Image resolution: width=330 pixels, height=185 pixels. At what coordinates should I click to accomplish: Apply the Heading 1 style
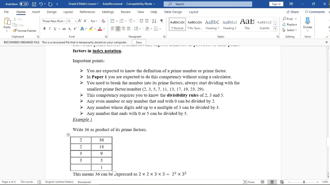pyautogui.click(x=212, y=24)
